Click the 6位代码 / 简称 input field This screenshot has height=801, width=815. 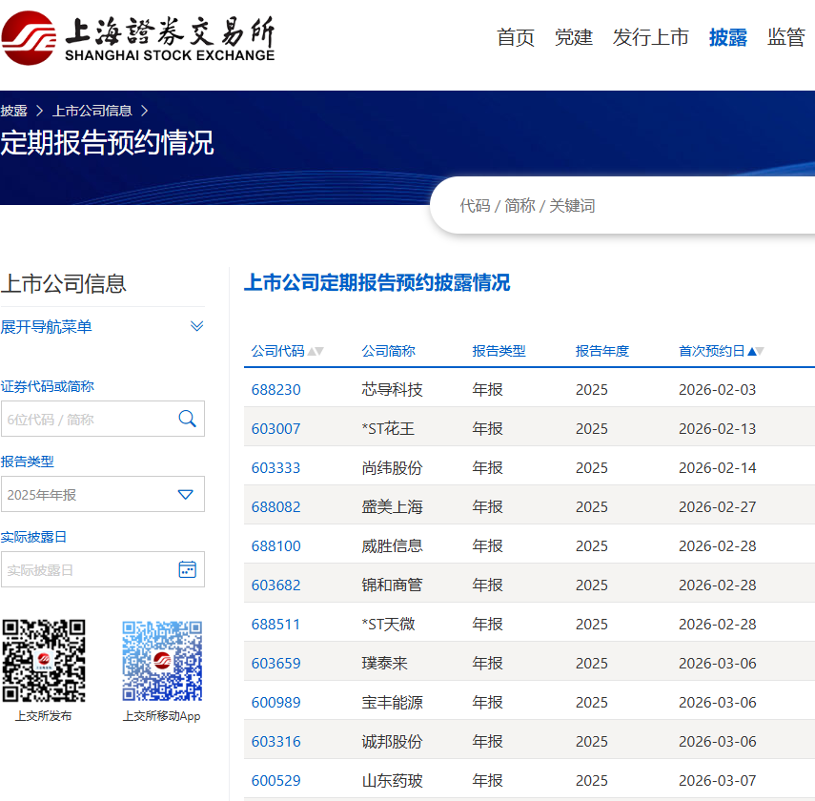[86, 419]
